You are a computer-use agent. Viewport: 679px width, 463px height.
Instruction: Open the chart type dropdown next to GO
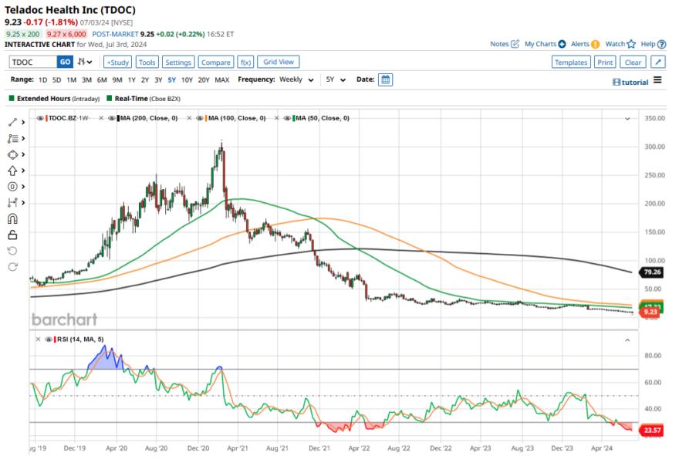coord(85,62)
